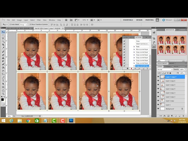Screen dimensions: 188x141
Task: Select the Spot Healing Brush tool
Action: click(x=3, y=52)
